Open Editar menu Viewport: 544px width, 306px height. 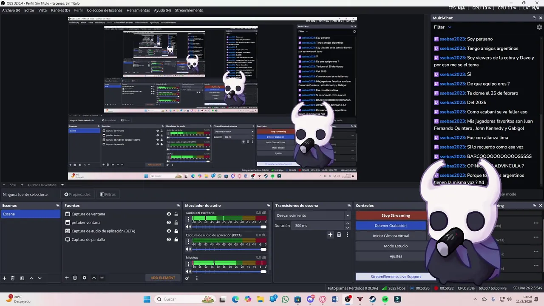click(29, 10)
